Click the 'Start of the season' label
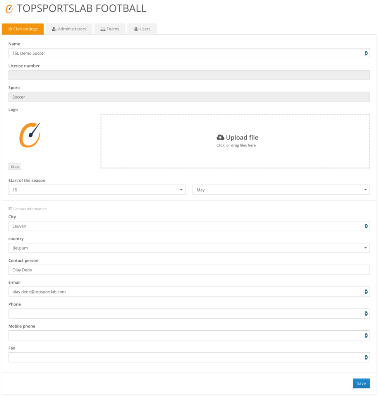The width and height of the screenshot is (378, 397). [27, 181]
